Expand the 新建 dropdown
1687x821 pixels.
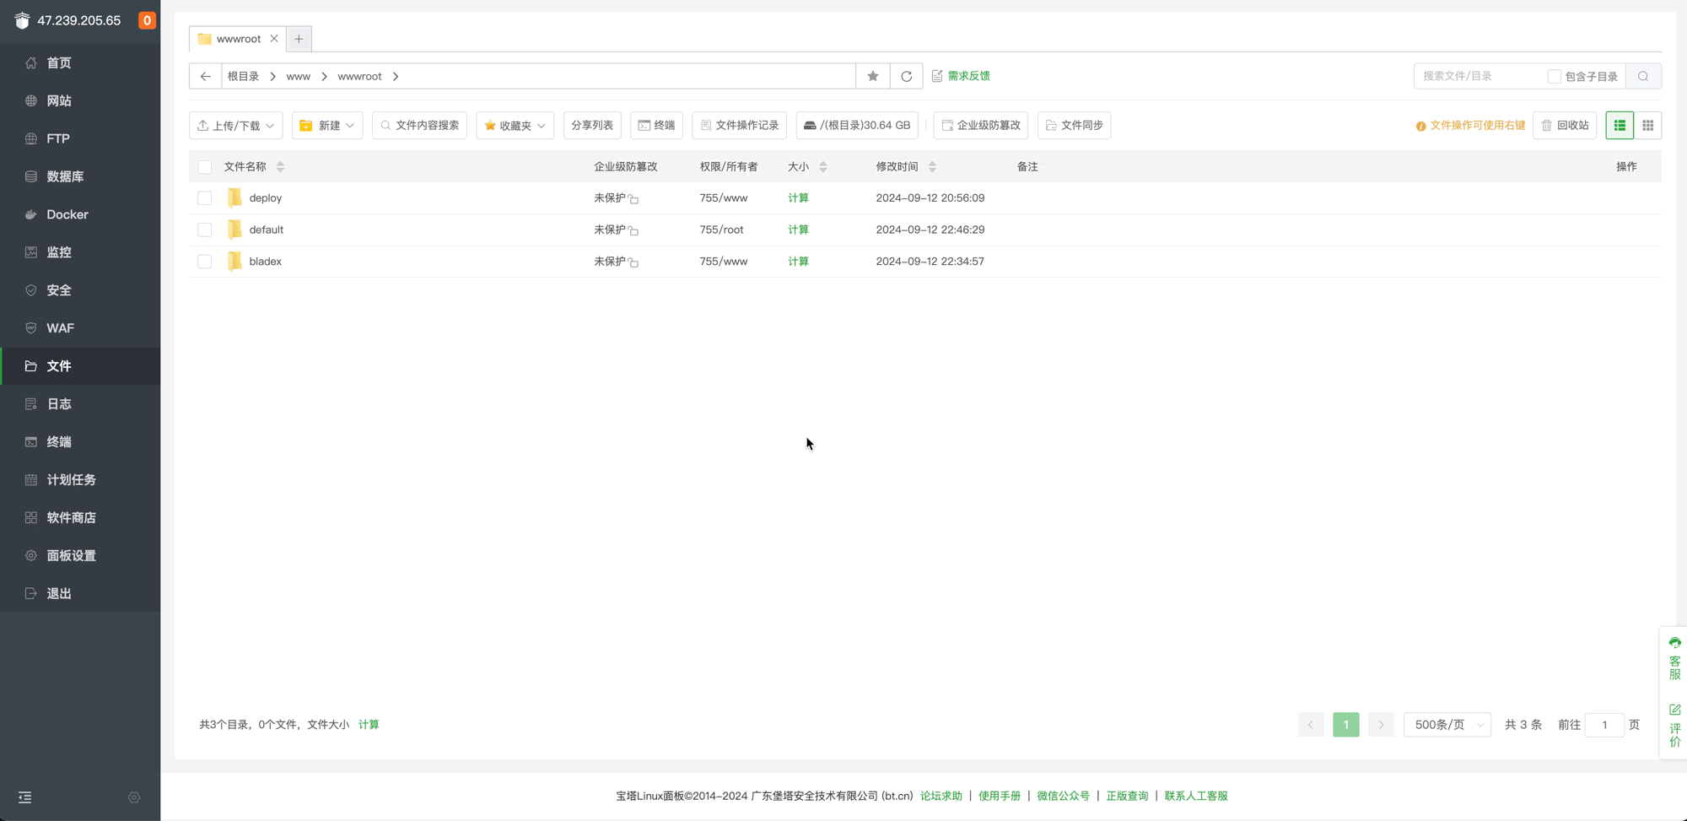[327, 126]
